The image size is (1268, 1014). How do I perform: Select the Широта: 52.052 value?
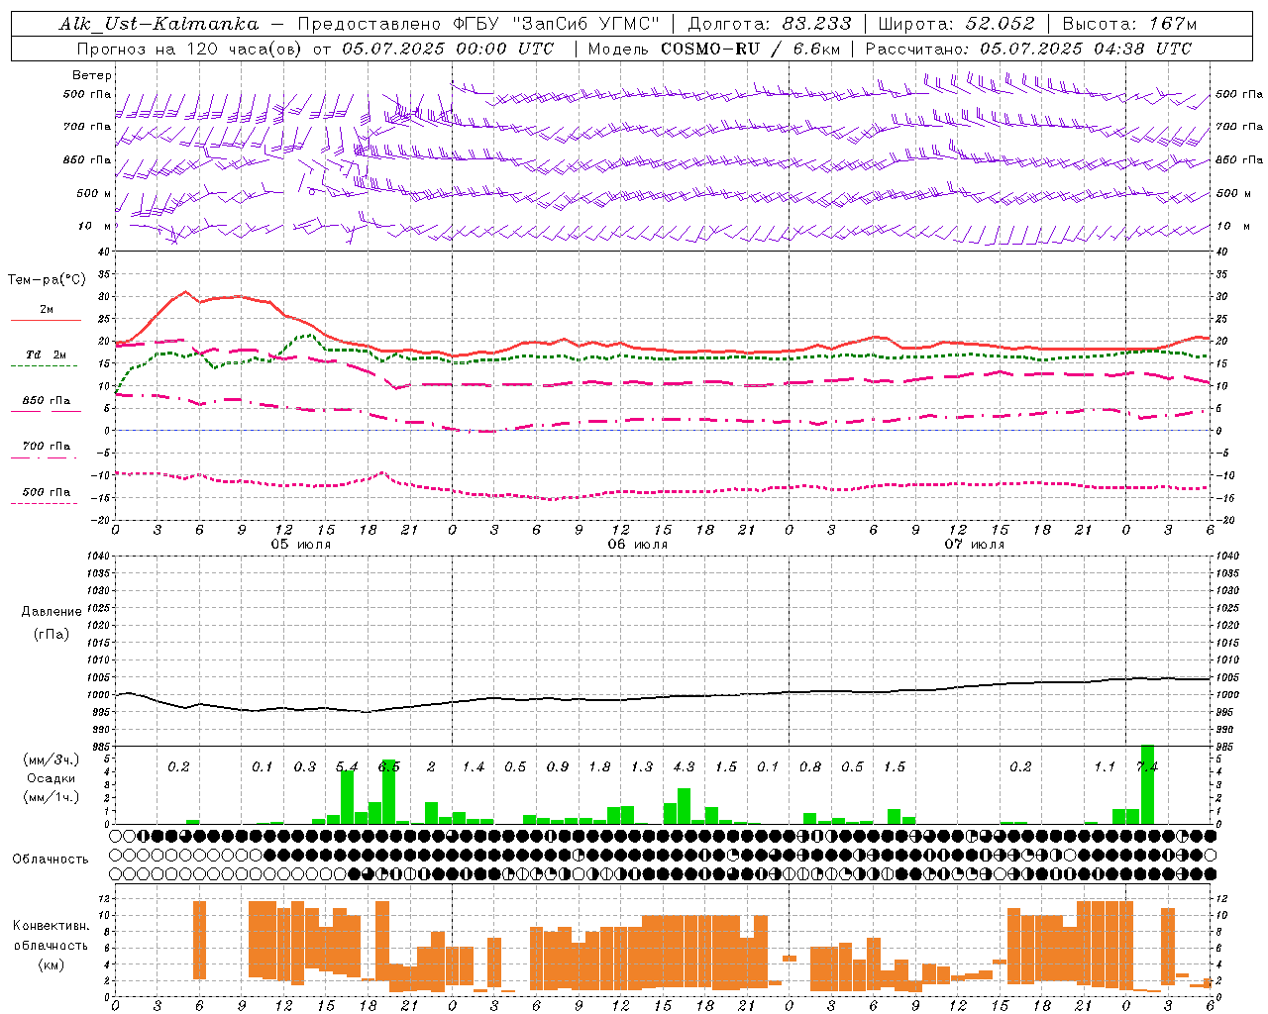click(957, 24)
